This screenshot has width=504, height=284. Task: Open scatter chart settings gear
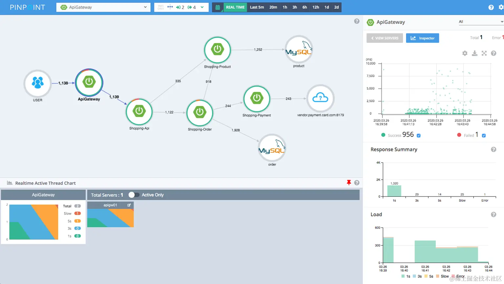(x=465, y=53)
